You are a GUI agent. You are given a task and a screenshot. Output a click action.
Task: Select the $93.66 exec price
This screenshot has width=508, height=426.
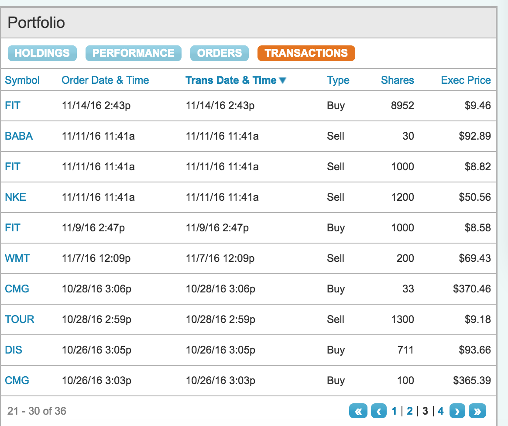click(475, 350)
